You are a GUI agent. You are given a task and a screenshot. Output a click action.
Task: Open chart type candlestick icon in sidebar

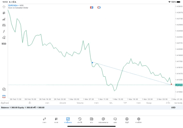[4, 13]
